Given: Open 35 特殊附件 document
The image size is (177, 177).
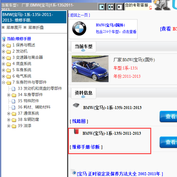Looking at the screenshot, I should click(x=28, y=101).
